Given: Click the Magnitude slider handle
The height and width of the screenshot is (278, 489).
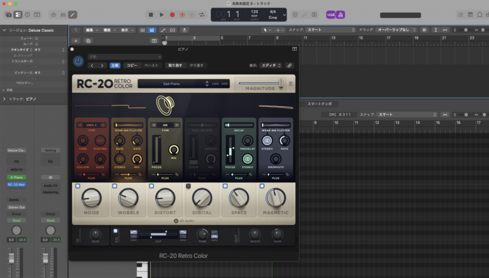Looking at the screenshot, I should (281, 83).
